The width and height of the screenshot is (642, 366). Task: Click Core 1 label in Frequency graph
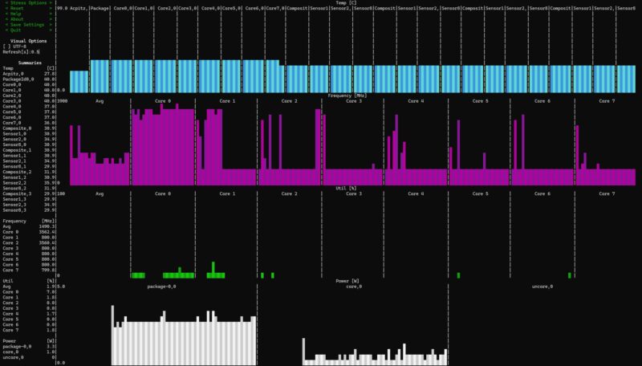click(x=227, y=100)
